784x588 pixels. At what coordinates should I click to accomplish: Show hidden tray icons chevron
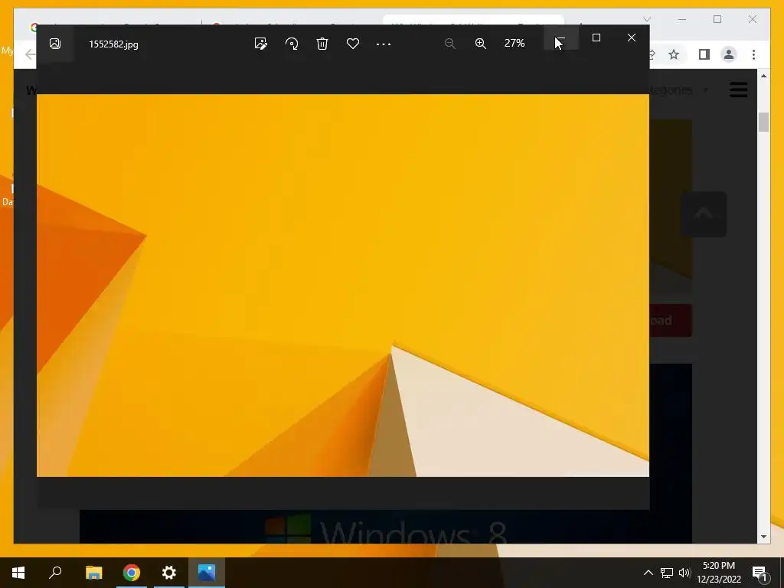pyautogui.click(x=648, y=573)
